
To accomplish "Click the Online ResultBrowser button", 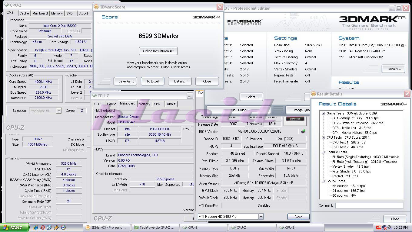I will [x=158, y=51].
